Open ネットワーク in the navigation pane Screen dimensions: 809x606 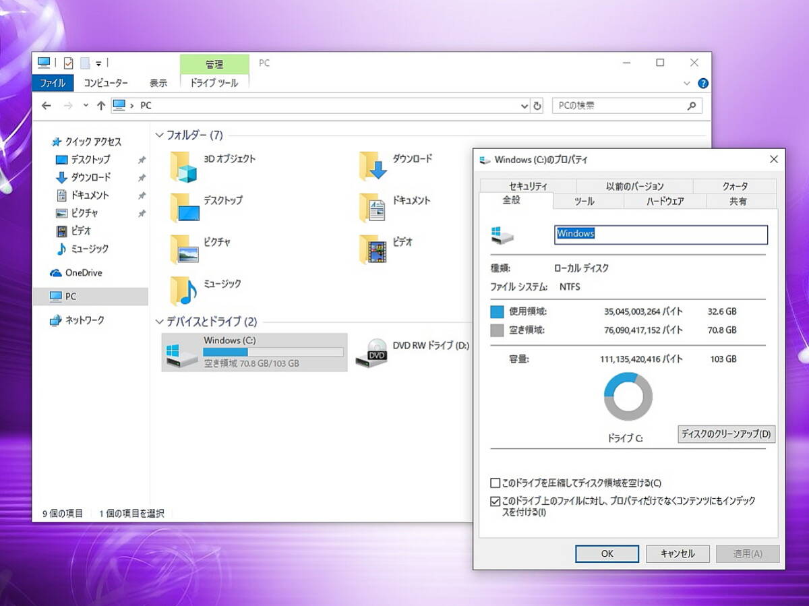pyautogui.click(x=77, y=320)
